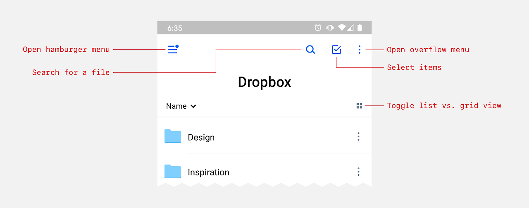The image size is (529, 208).
Task: Tap the battery status icon
Action: coord(360,28)
